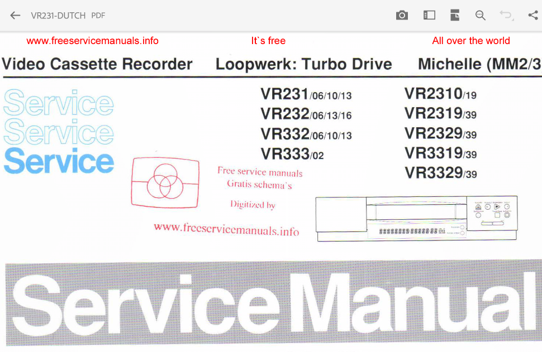The image size is (542, 352).
Task: Click model number VR2329/39
Action: click(x=440, y=133)
